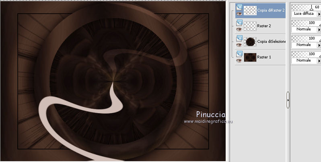Click blend mode arrow on Copia diSelezione row

(319, 45)
